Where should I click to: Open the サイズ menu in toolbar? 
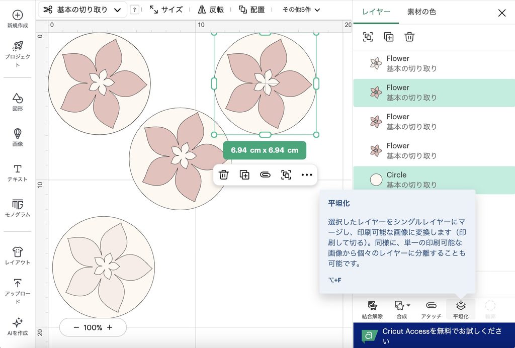166,10
